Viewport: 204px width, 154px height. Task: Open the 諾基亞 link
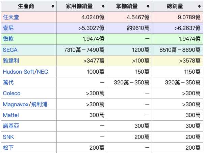[11, 126]
